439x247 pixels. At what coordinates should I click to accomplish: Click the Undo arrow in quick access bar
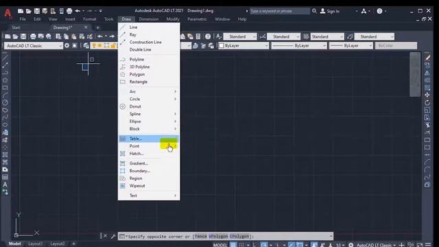tap(78, 11)
